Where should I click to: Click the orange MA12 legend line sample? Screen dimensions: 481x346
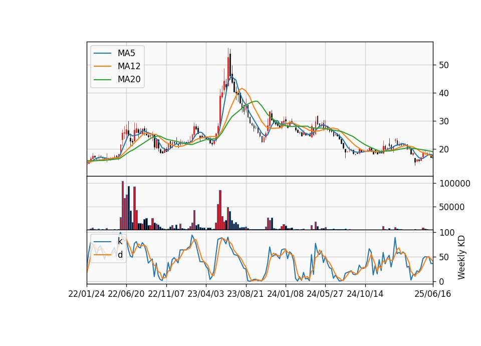(102, 66)
